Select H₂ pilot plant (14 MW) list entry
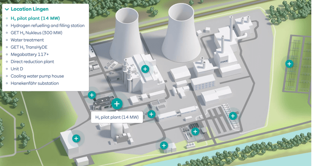This screenshot has height=166, width=314. [35, 18]
